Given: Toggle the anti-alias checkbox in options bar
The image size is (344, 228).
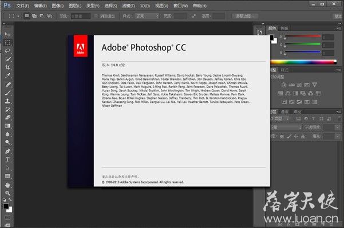Looking at the screenshot, I should (96, 16).
